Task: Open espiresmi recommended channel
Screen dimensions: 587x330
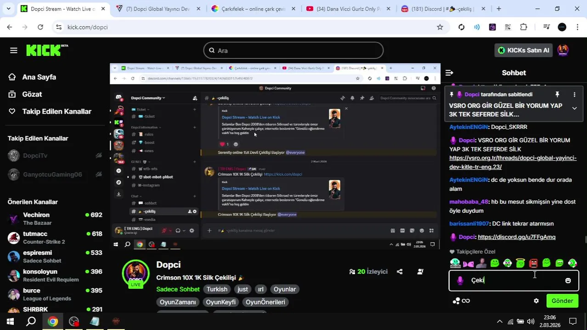Action: [55, 257]
